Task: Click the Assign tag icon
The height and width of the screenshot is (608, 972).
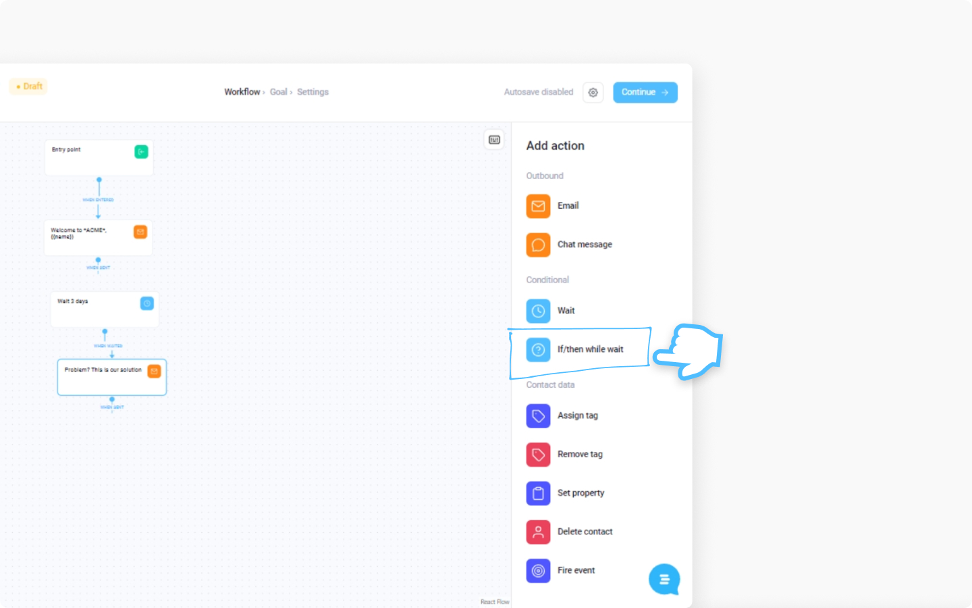Action: point(538,415)
